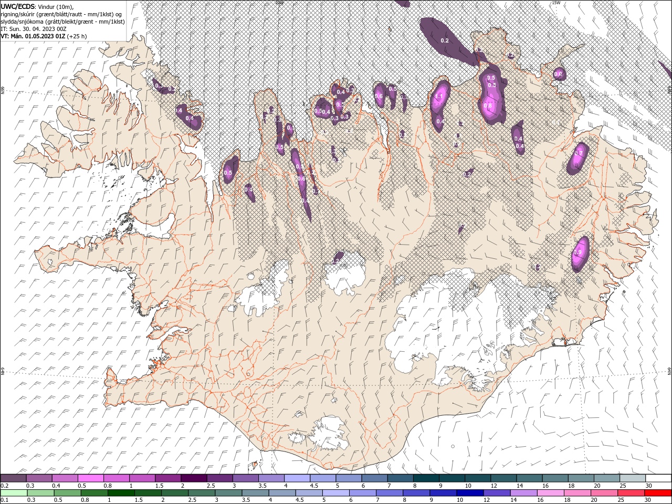
Task: Click the darkest green lower swatch starting at 1
Action: (121, 493)
